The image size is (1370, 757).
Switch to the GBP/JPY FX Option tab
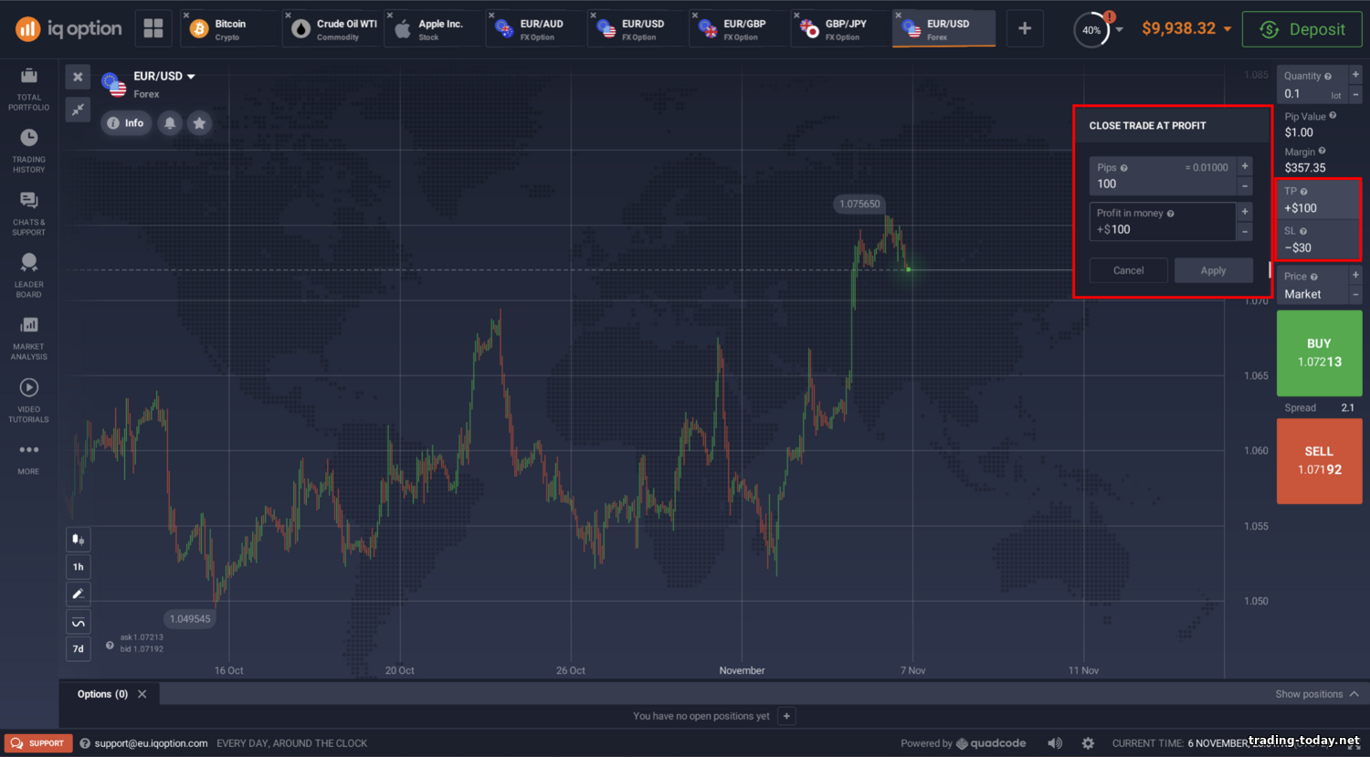[841, 29]
